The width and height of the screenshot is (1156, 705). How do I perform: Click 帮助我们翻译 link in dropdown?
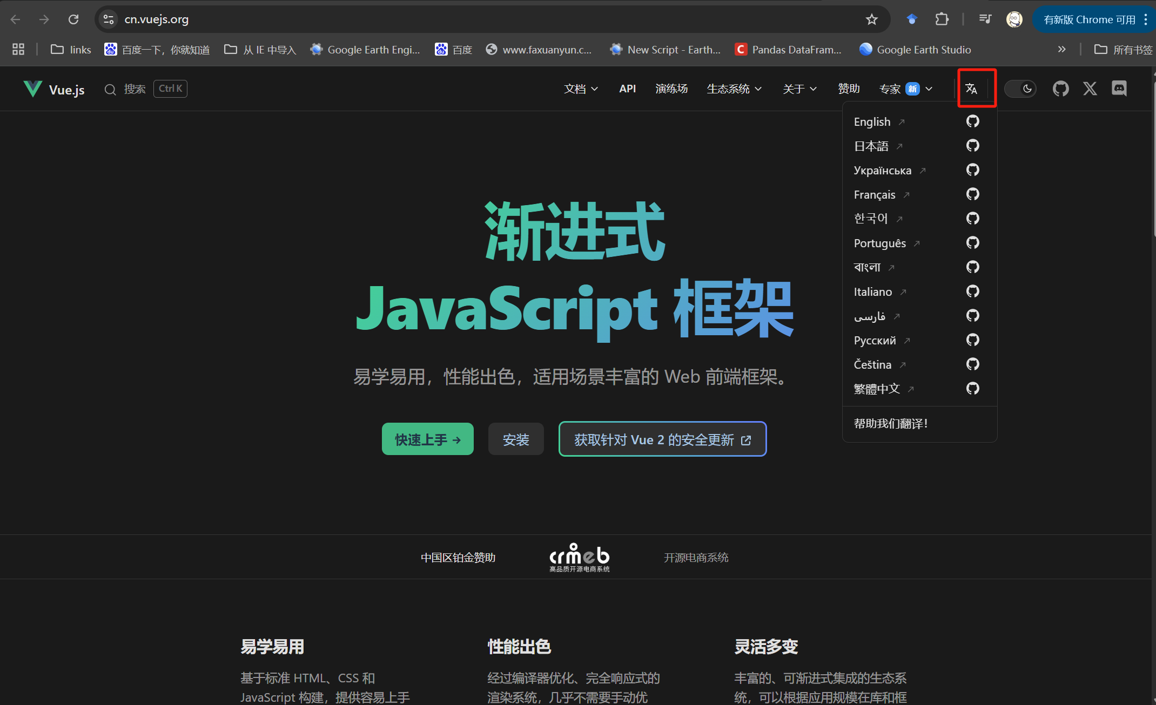tap(890, 424)
